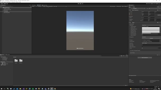The width and height of the screenshot is (161, 90).
Task: Open the Play Focused dropdown
Action: coord(113,6)
